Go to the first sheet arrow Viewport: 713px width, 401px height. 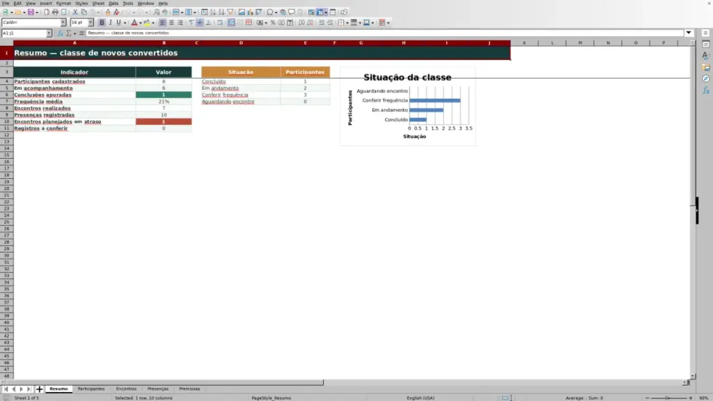tap(6, 389)
